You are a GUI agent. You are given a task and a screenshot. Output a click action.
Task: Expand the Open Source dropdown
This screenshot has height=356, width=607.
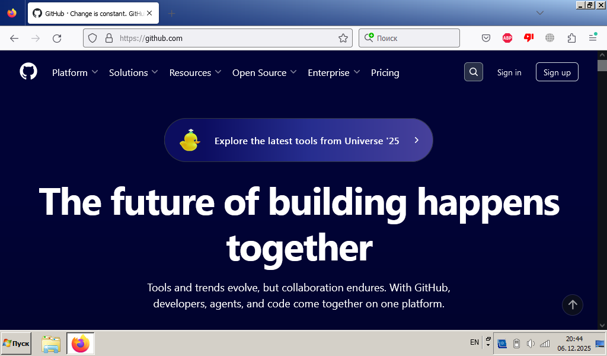point(264,72)
